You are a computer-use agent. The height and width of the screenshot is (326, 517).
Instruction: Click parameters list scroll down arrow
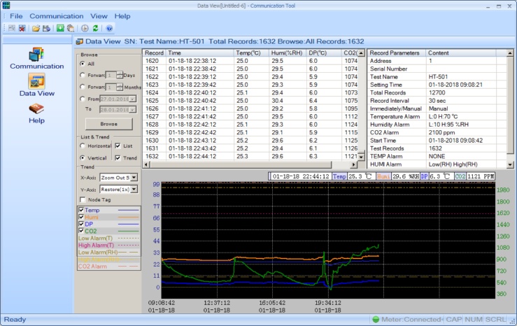[x=510, y=164]
